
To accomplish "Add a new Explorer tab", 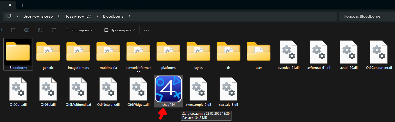I will [x=22, y=5].
